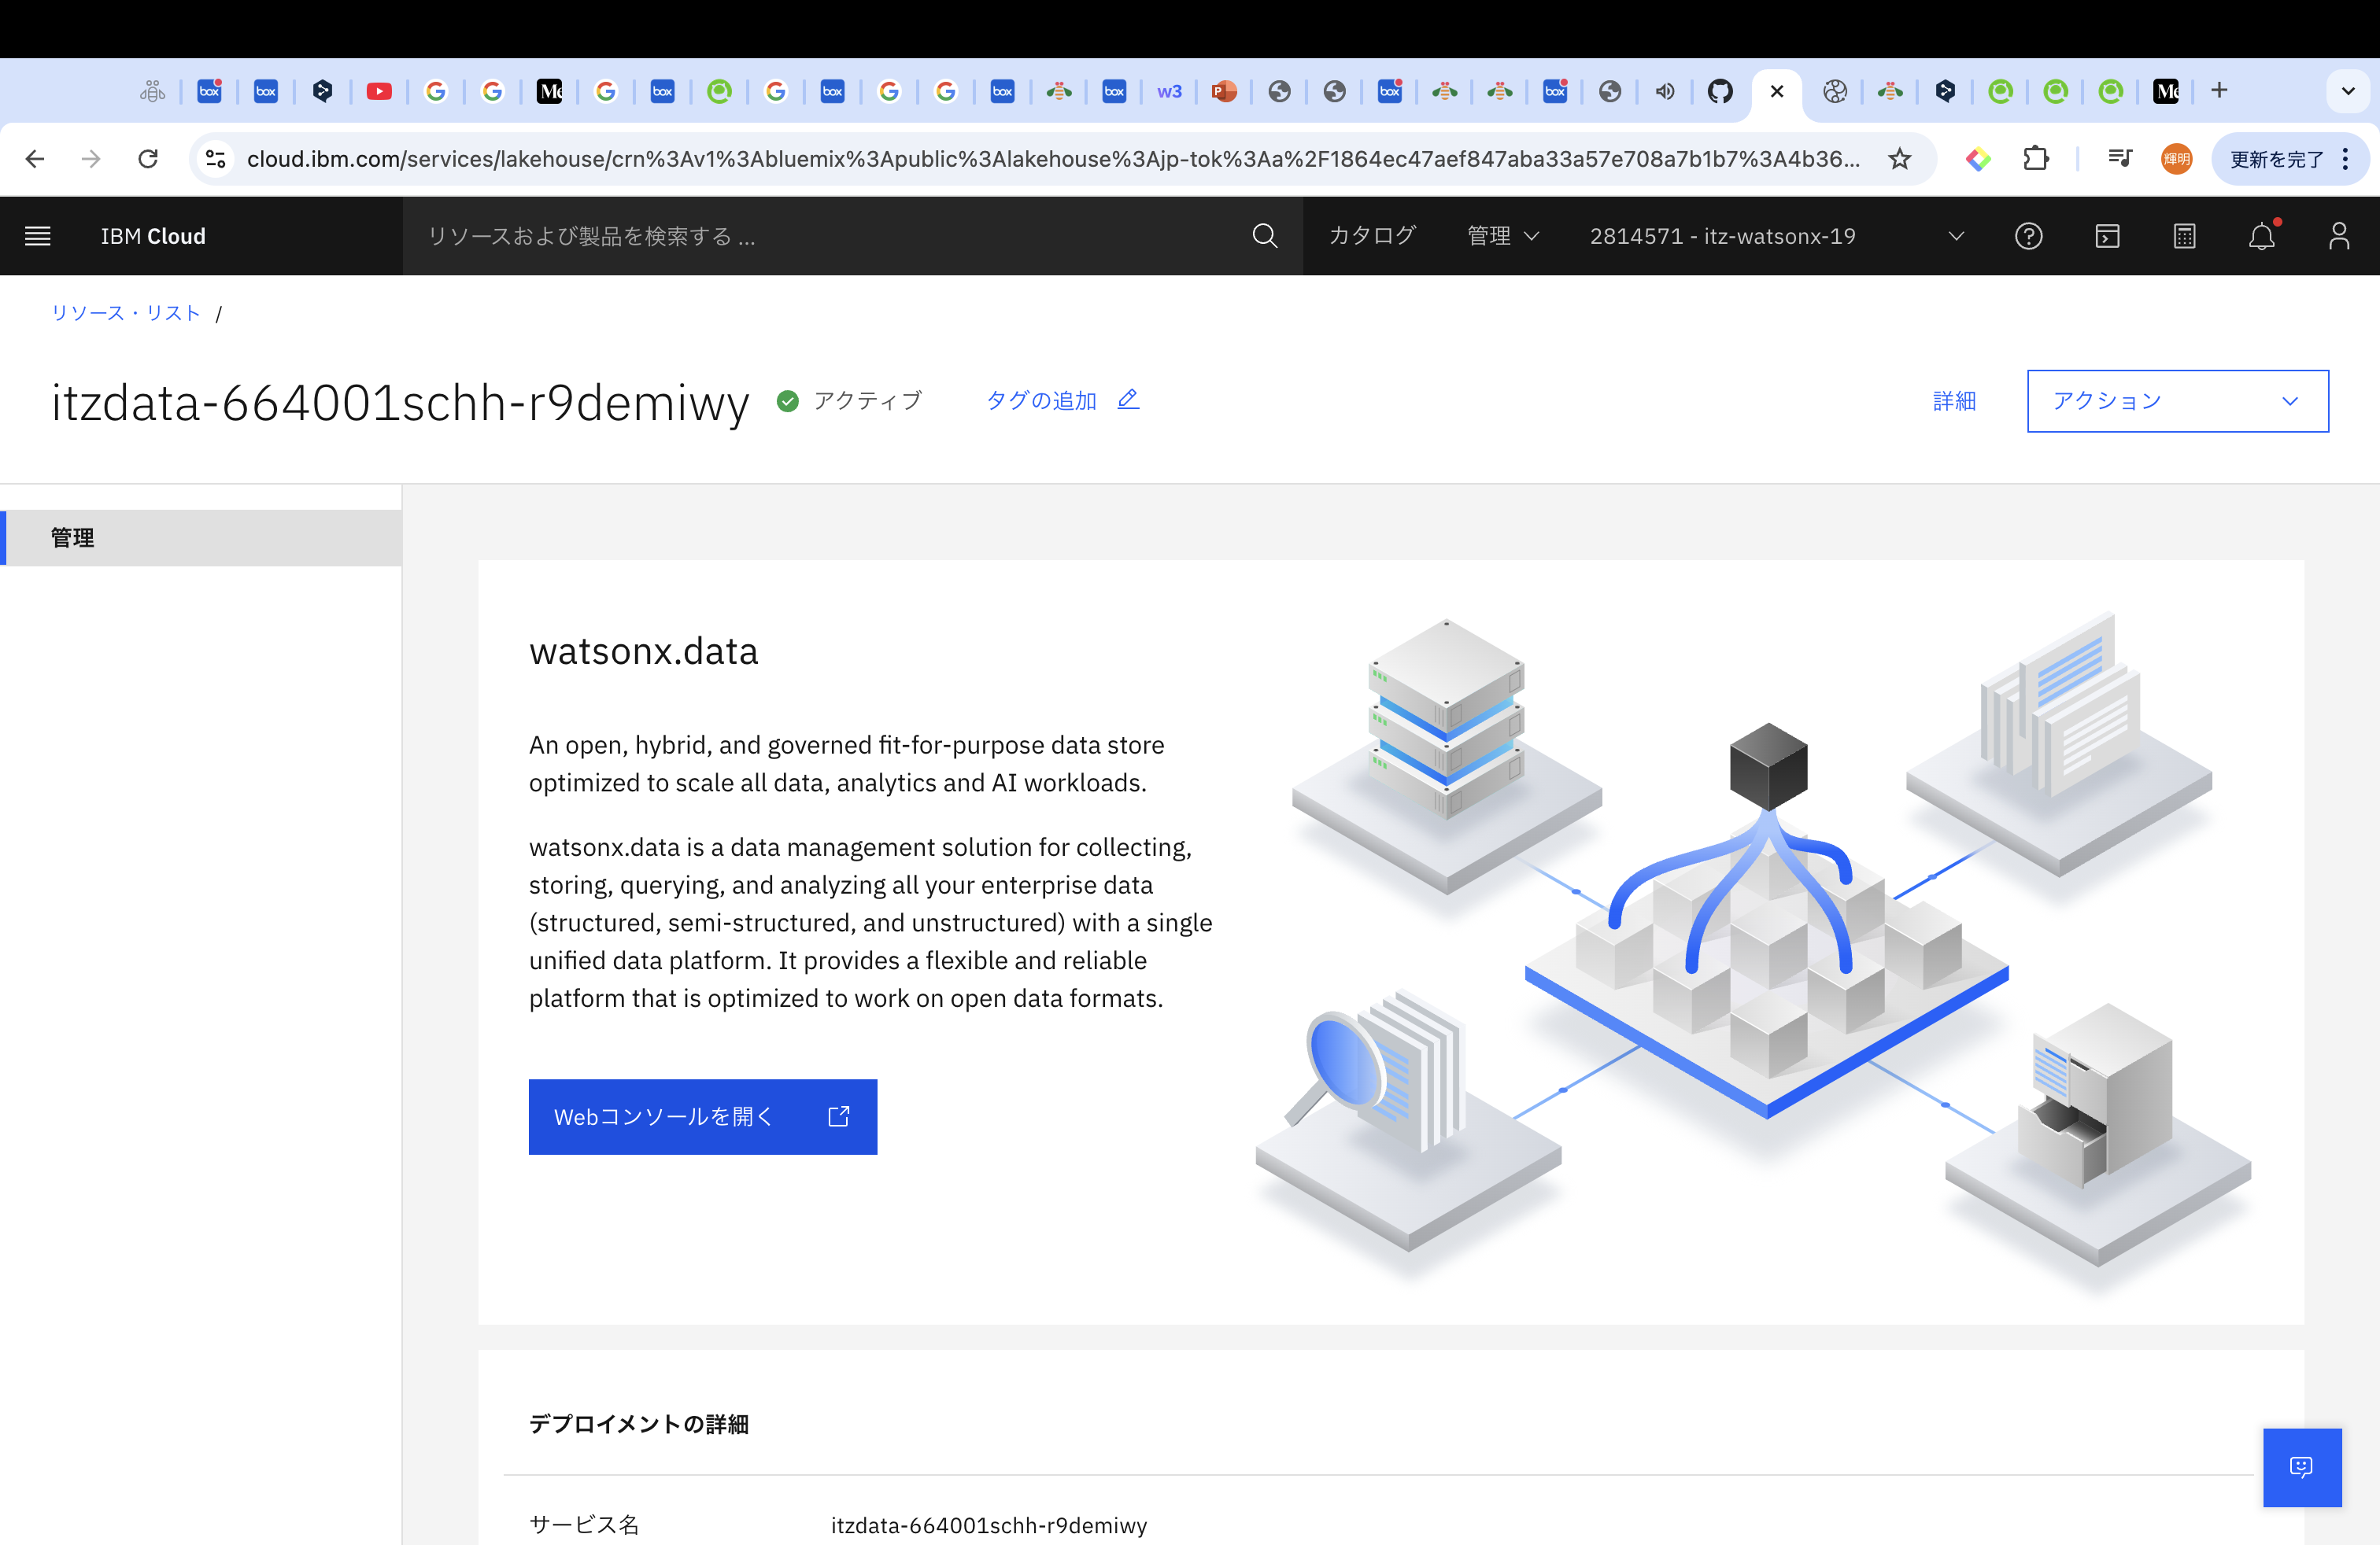The height and width of the screenshot is (1545, 2380).
Task: Open the help question mark icon
Action: click(x=2028, y=236)
